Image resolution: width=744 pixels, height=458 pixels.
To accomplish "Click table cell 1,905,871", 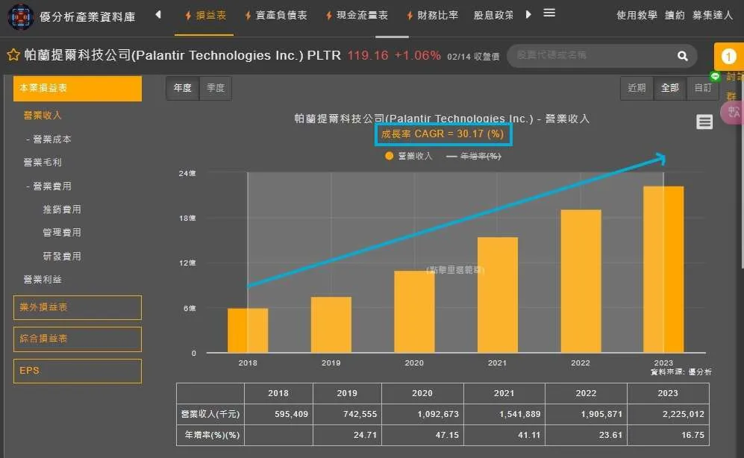I will [x=586, y=415].
